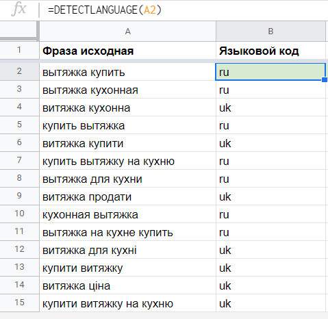Click the formula bar with =DETECTLANGUAGE(A2)
Screen dimensions: 328x319
tap(184, 10)
